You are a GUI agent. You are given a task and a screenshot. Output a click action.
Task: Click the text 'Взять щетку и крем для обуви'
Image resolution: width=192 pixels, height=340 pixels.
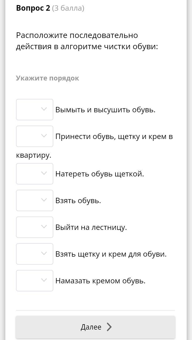click(x=111, y=254)
